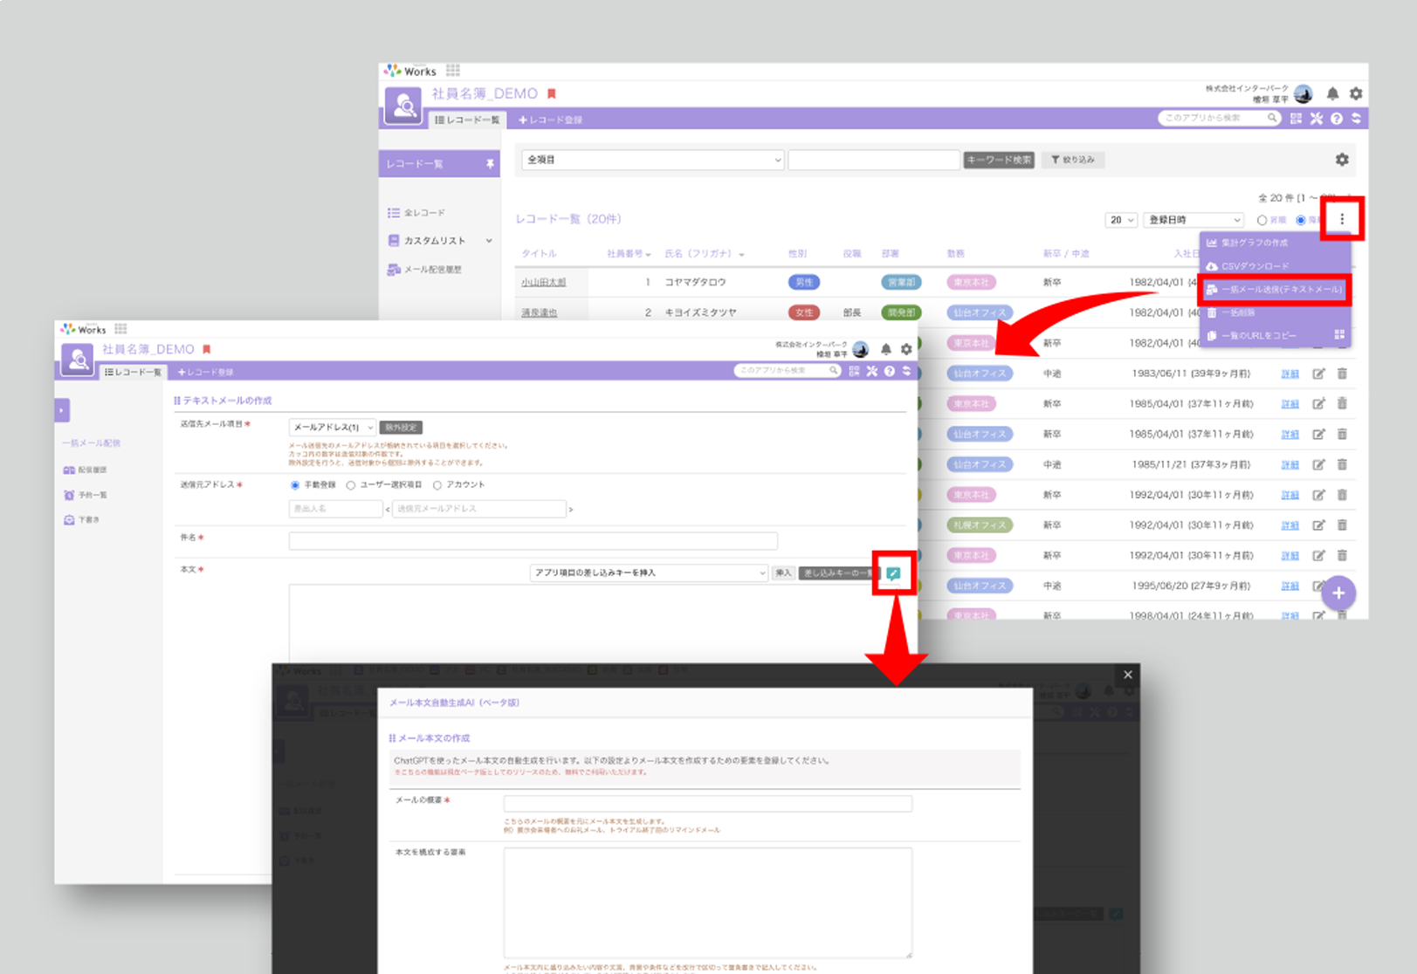Click the 絞り込み filter button
This screenshot has width=1417, height=974.
(x=1073, y=160)
